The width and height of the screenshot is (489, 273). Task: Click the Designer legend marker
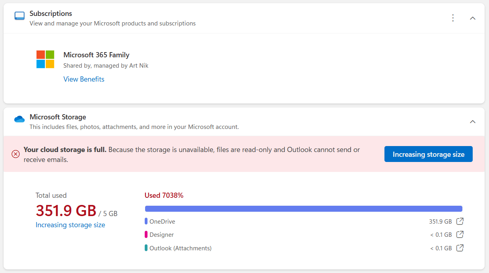[x=146, y=234]
